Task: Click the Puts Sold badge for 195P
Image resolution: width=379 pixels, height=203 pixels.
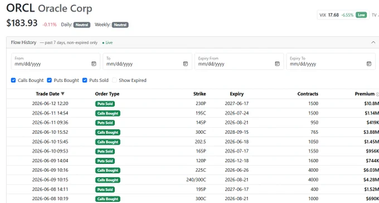Action: click(105, 190)
